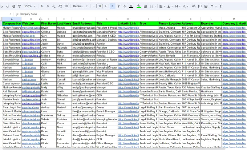Toggle Bold formatting

click(x=113, y=6)
